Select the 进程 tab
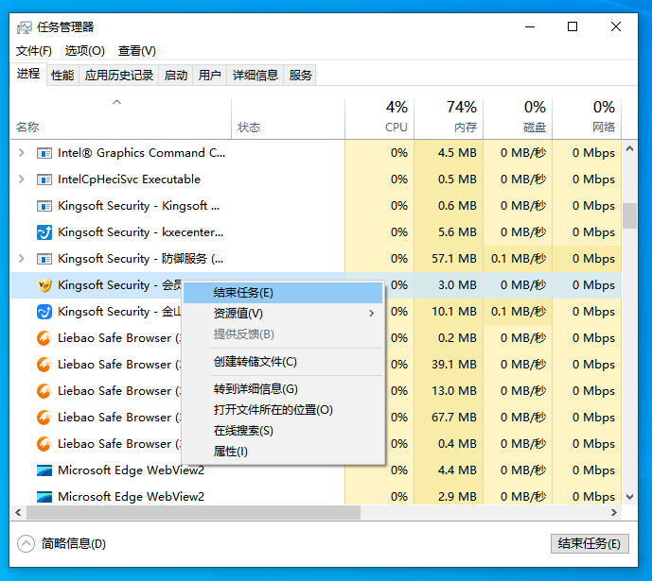Image resolution: width=652 pixels, height=581 pixels. click(28, 74)
